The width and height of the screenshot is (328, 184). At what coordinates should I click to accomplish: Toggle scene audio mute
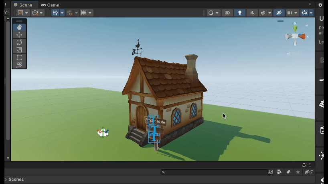pyautogui.click(x=252, y=13)
